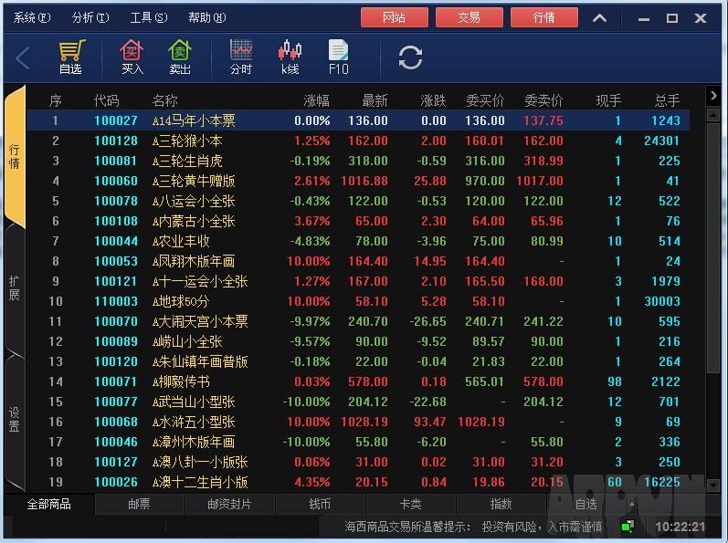This screenshot has height=543, width=728.
Task: Click the 买入 buy house icon
Action: [x=132, y=57]
